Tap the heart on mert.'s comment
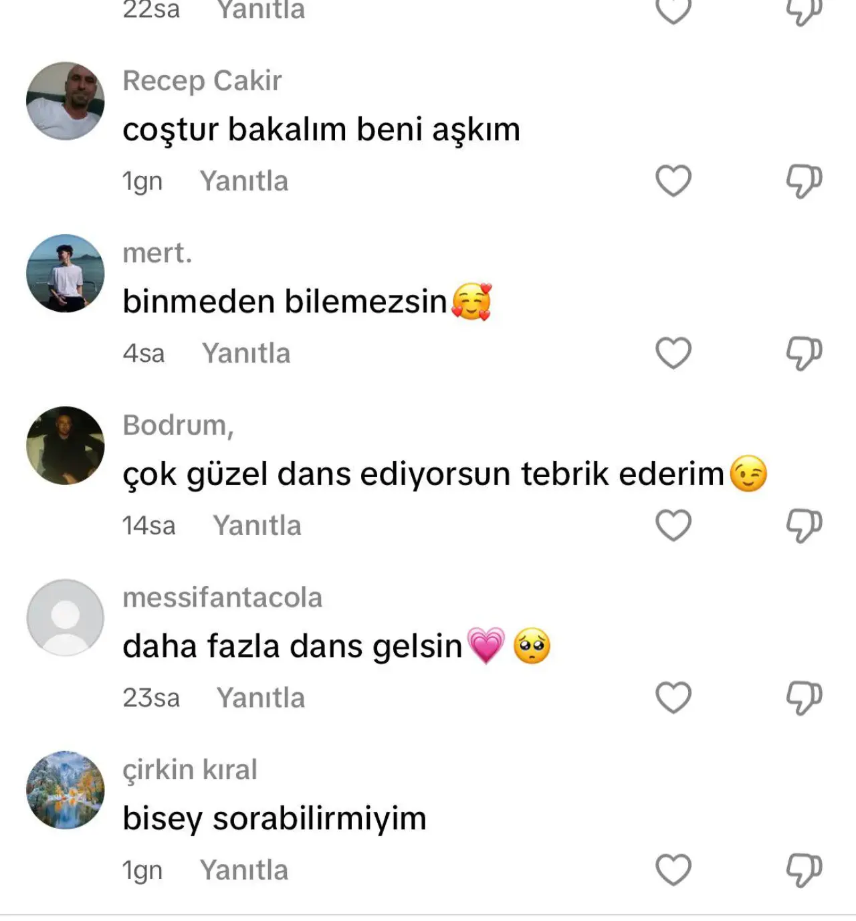Image resolution: width=856 pixels, height=921 pixels. 673,353
